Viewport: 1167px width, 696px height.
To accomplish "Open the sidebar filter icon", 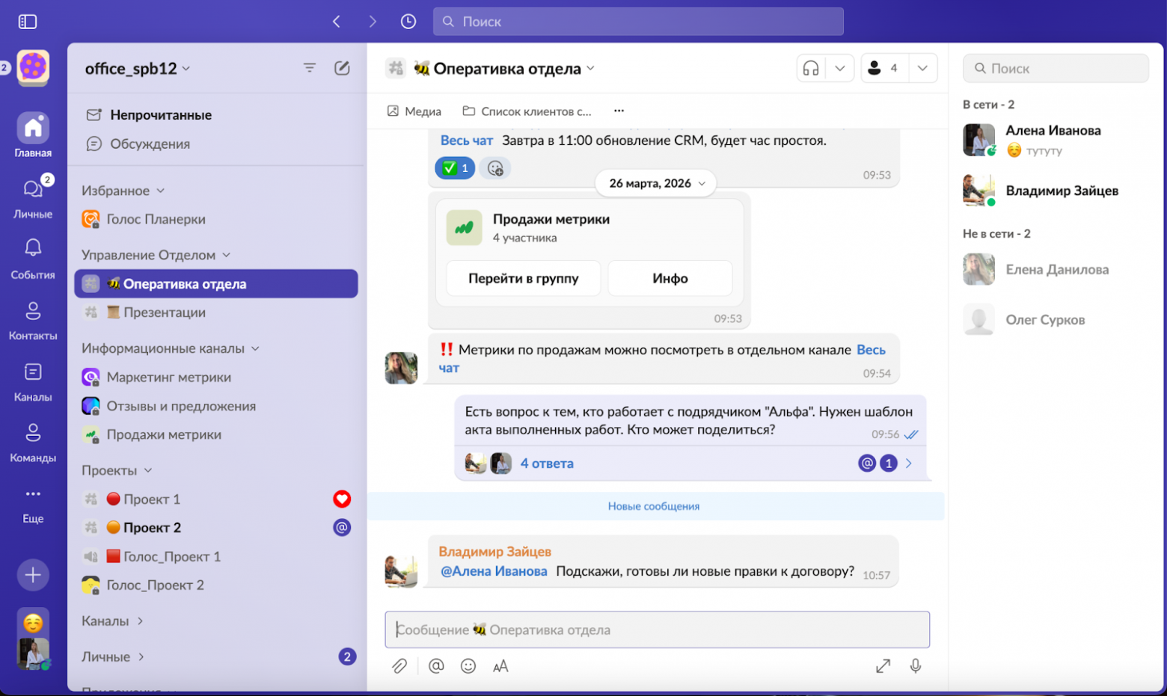I will 309,68.
